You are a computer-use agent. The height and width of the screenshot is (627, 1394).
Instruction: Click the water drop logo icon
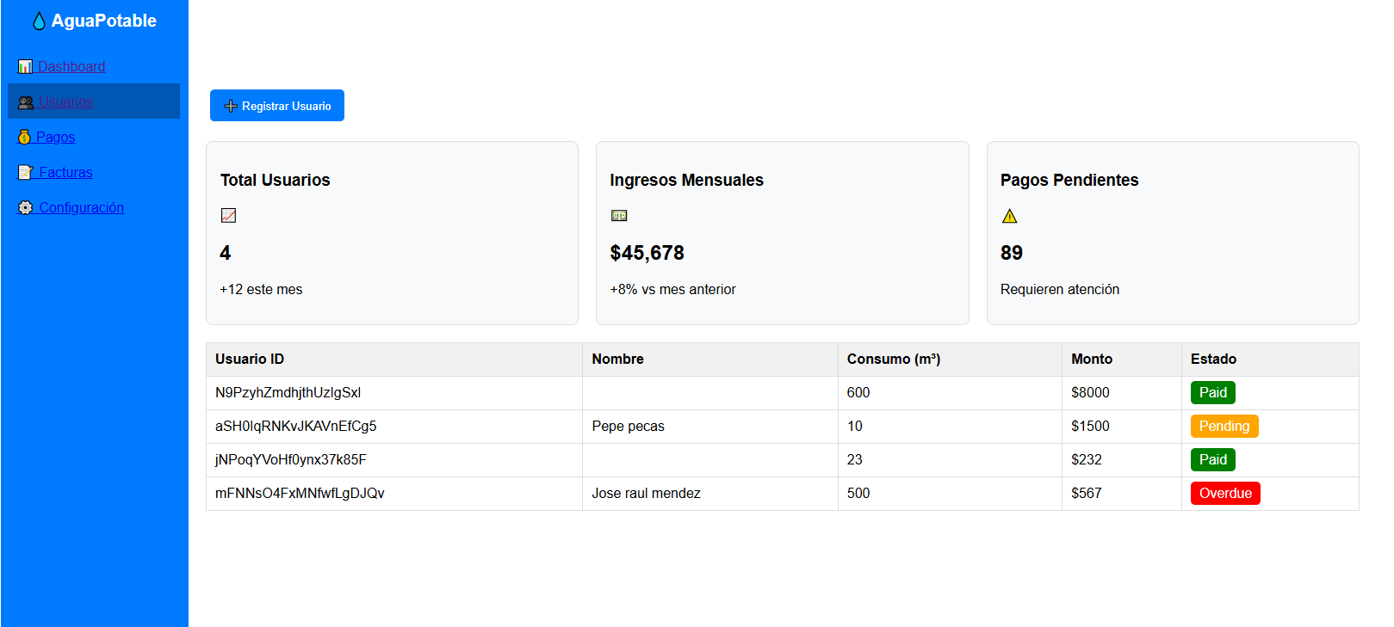[39, 22]
